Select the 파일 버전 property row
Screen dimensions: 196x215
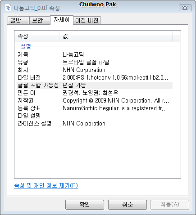[x=95, y=77]
